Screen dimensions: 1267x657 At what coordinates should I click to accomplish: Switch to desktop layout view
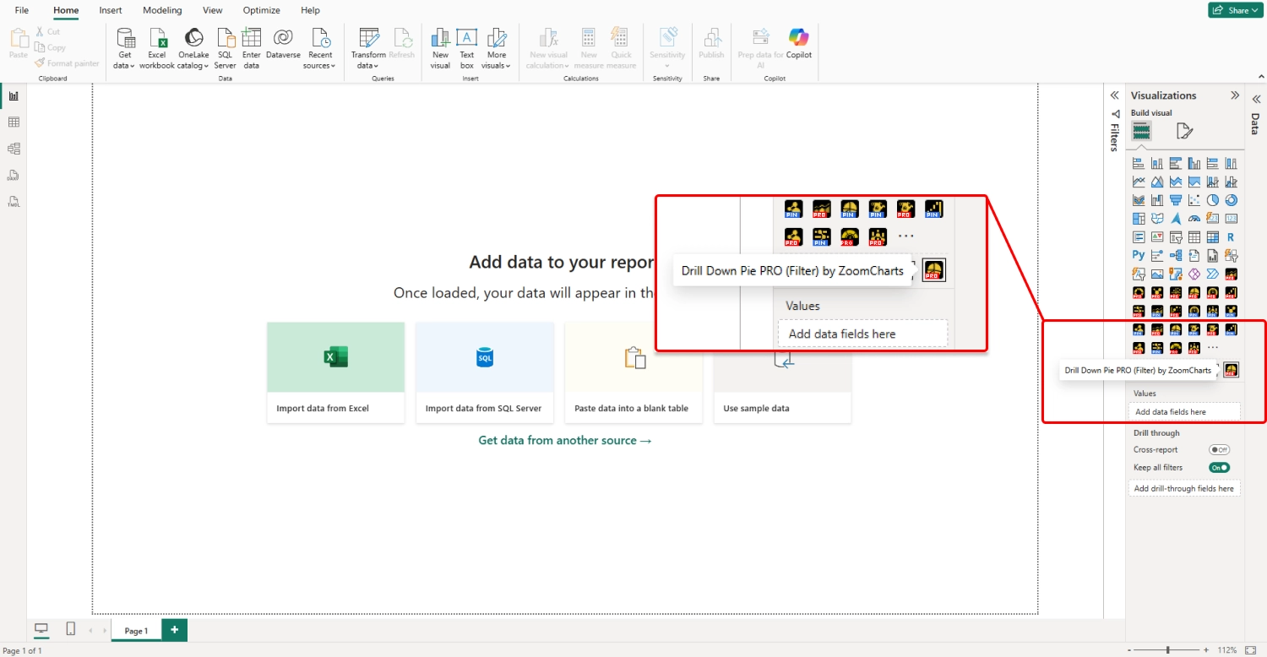(x=41, y=629)
